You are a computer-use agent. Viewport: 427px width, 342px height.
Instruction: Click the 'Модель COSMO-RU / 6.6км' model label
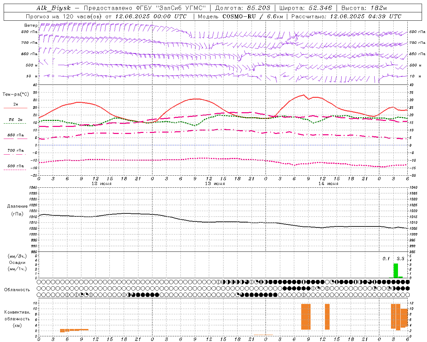point(240,16)
